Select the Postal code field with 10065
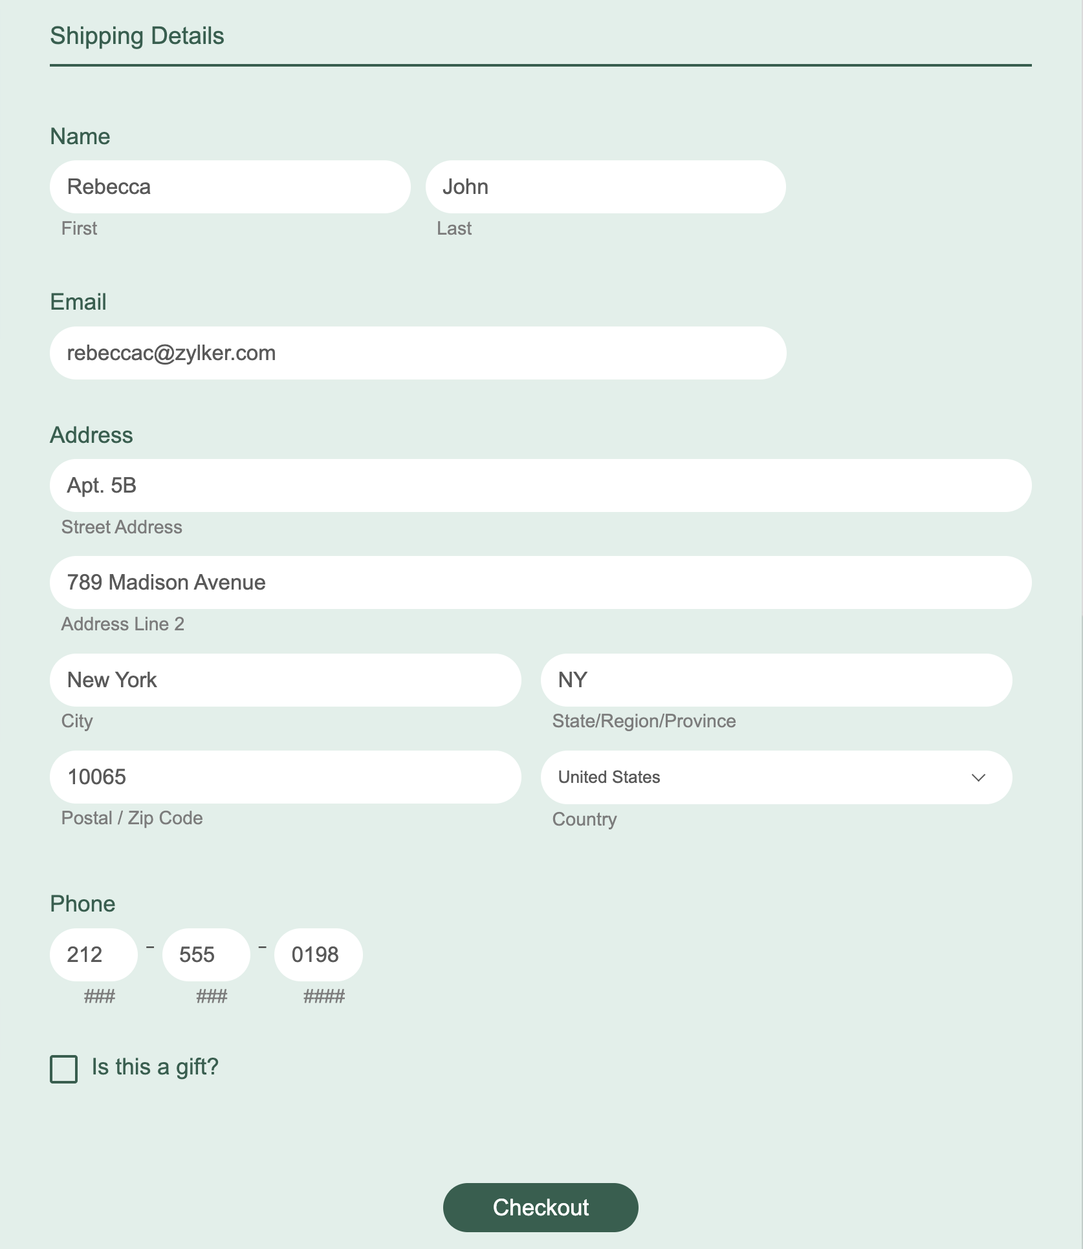The height and width of the screenshot is (1249, 1083). (285, 777)
